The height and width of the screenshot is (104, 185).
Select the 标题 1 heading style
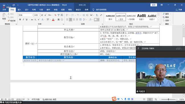[x=141, y=17]
